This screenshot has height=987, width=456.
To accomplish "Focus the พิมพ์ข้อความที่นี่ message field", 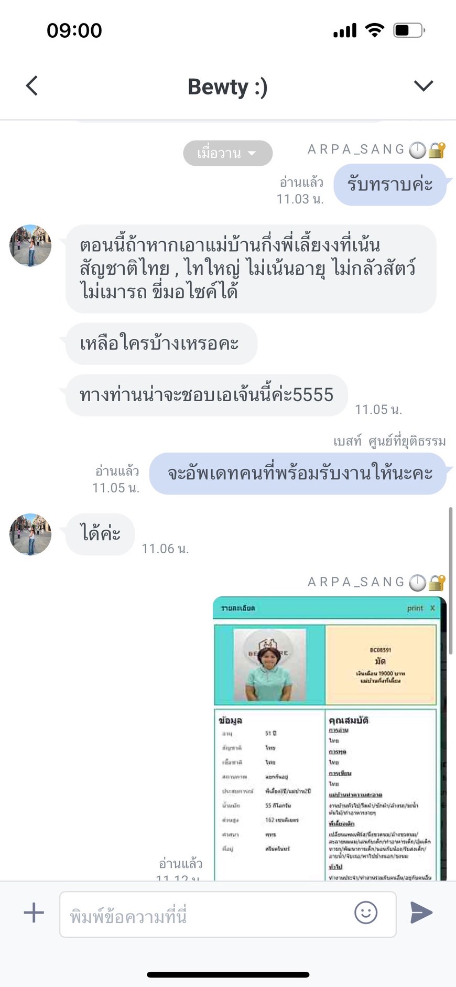I will (227, 914).
